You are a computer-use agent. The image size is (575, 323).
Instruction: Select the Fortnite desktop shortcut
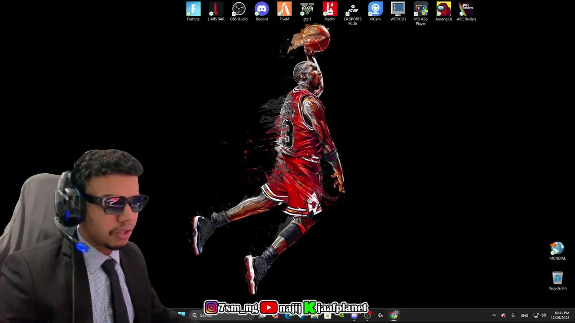click(x=193, y=12)
